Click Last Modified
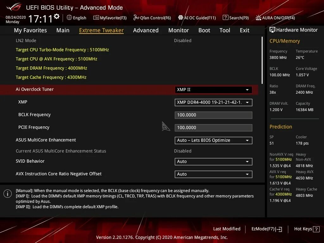 227,229
